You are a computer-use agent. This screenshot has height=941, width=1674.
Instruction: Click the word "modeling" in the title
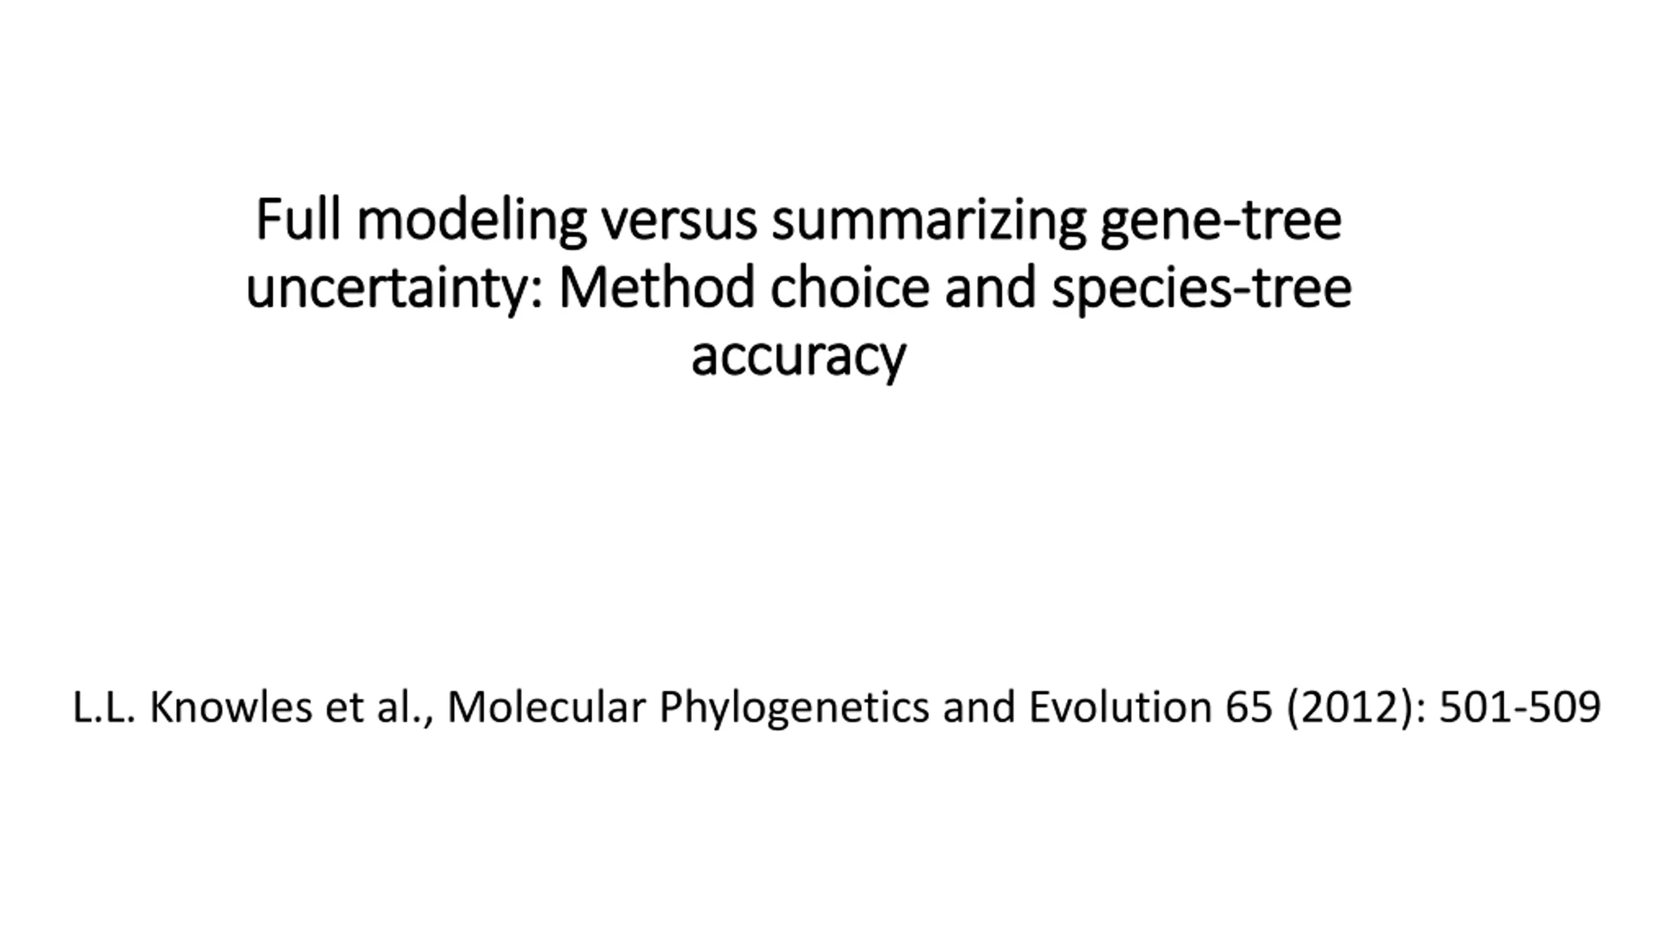pyautogui.click(x=471, y=222)
